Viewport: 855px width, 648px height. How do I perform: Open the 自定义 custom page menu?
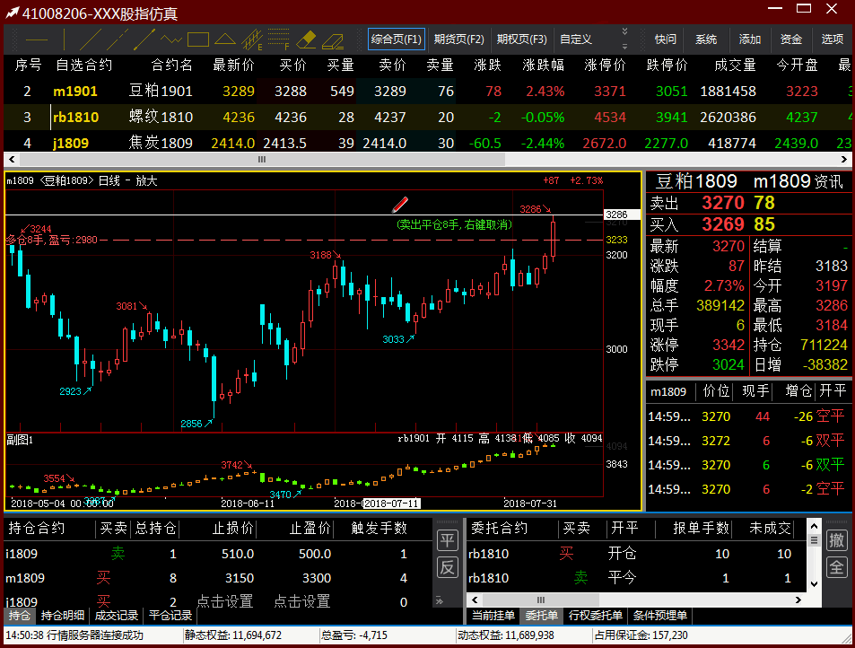(x=576, y=39)
